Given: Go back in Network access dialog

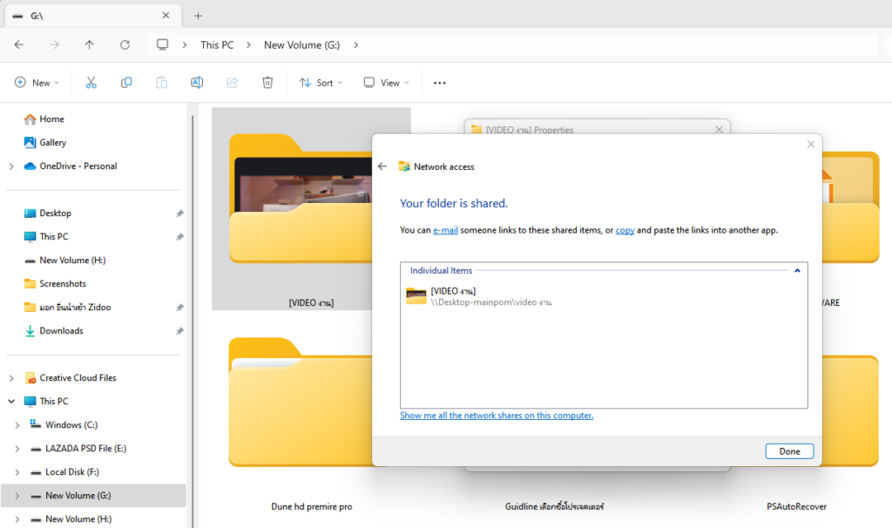Looking at the screenshot, I should 382,166.
